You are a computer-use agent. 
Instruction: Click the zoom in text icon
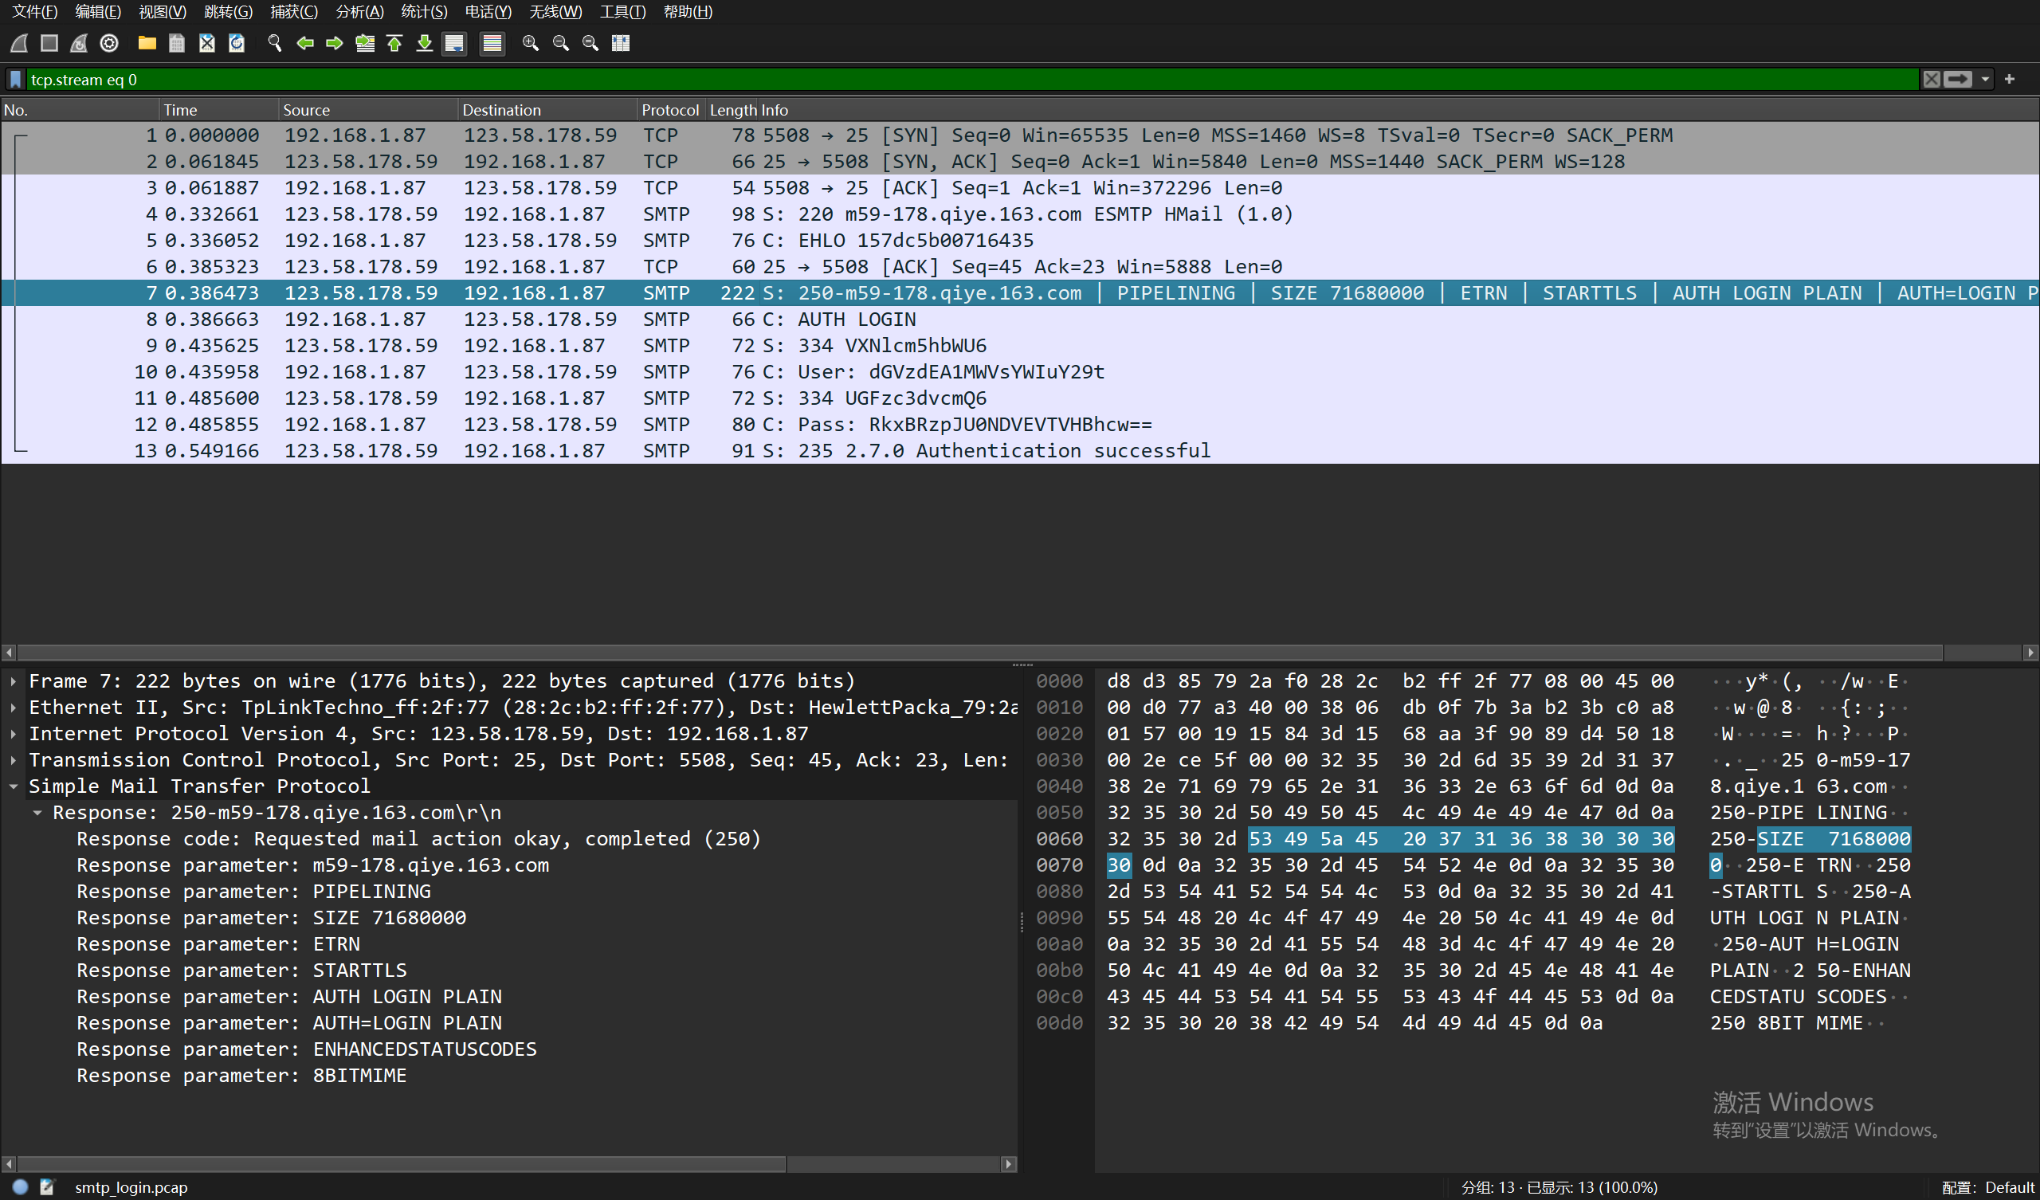[530, 43]
